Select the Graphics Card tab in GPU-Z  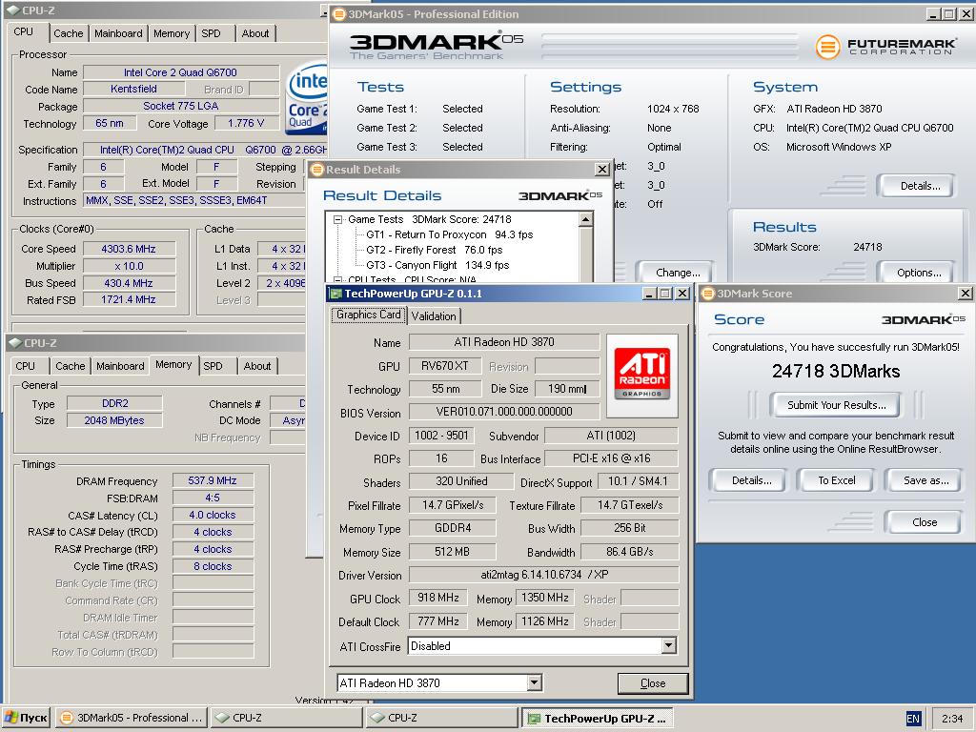tap(369, 315)
